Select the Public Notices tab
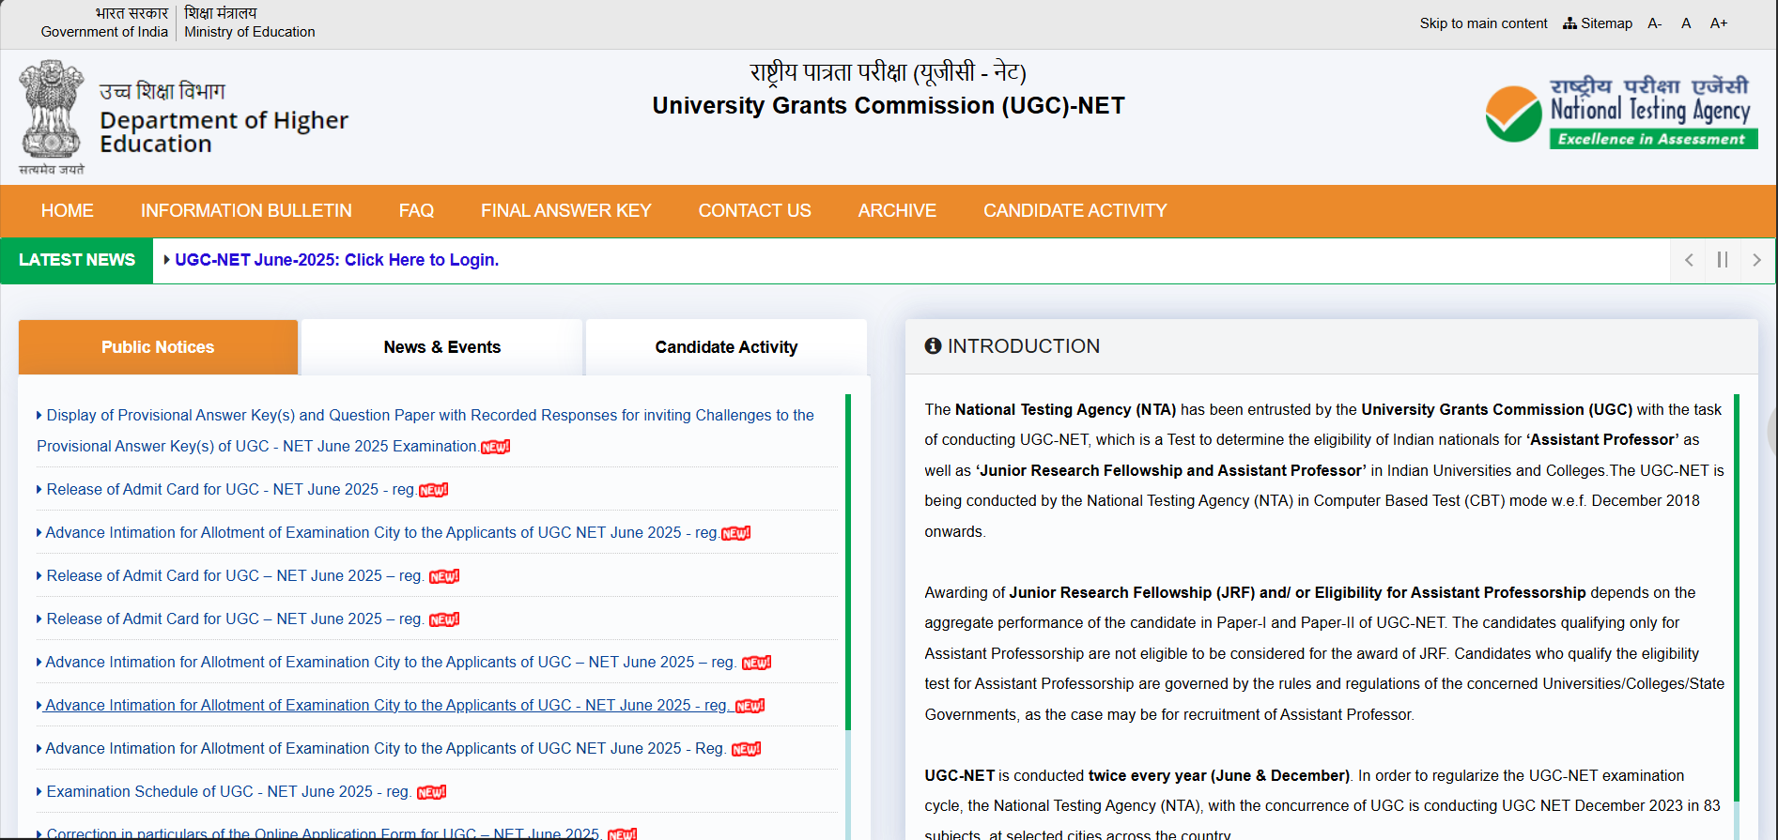 click(158, 347)
